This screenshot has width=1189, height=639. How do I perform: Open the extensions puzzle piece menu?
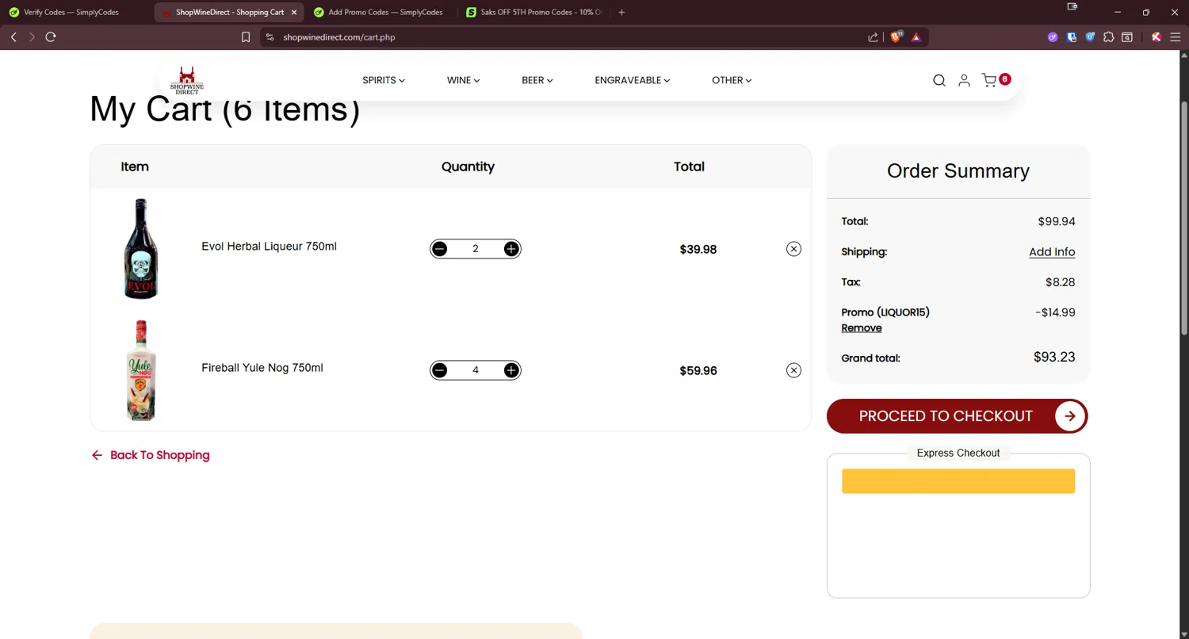(x=1109, y=37)
